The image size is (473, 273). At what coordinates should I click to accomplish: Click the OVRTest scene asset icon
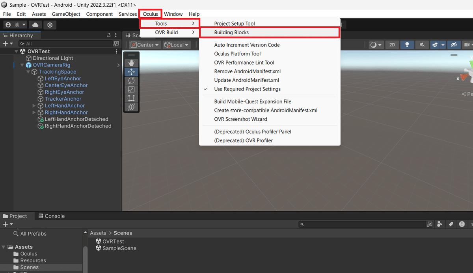pos(99,242)
